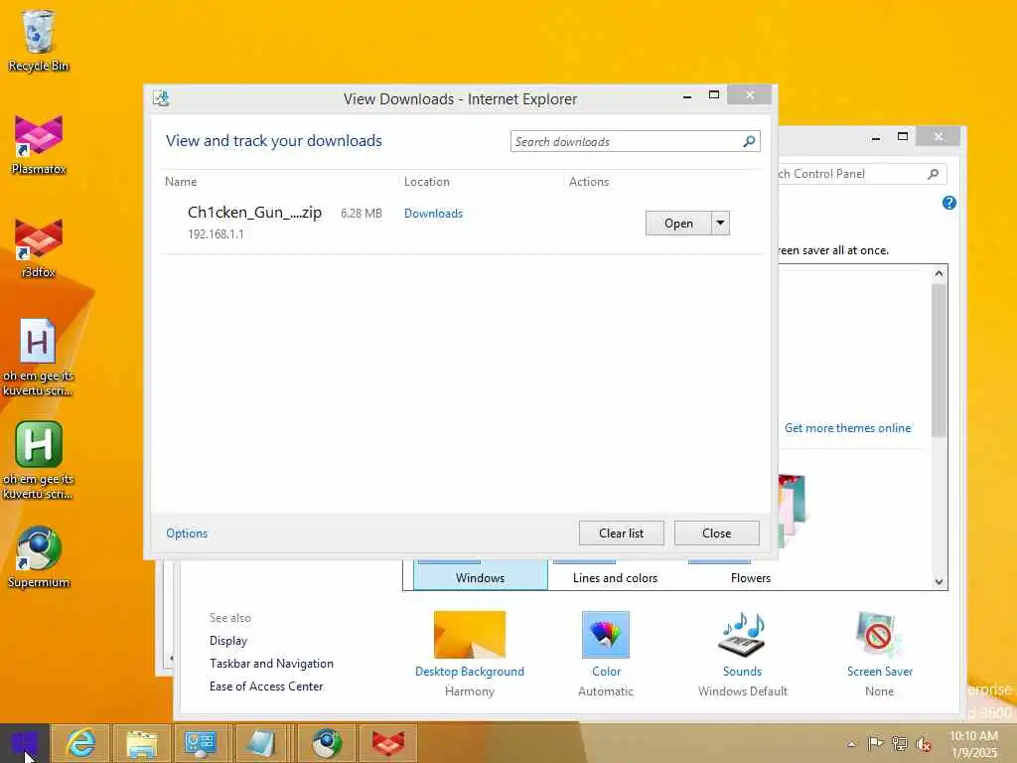Open the notepad-like taskbar app

click(261, 743)
